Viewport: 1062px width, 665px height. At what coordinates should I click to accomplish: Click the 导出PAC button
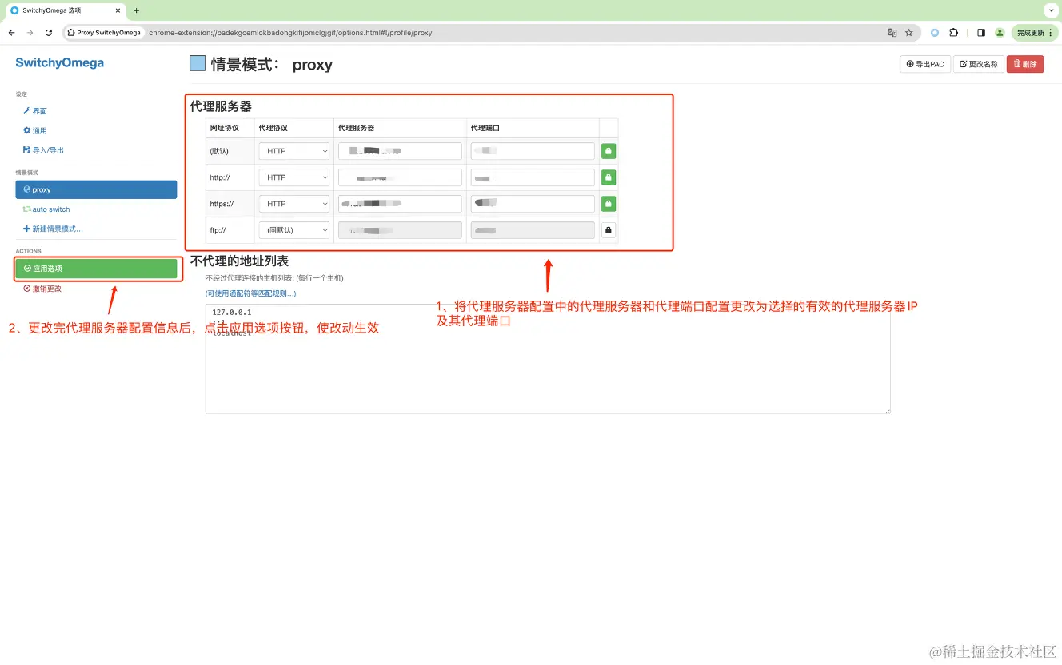tap(925, 64)
